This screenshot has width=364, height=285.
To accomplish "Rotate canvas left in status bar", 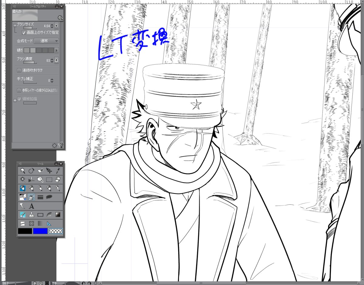I will (x=83, y=283).
